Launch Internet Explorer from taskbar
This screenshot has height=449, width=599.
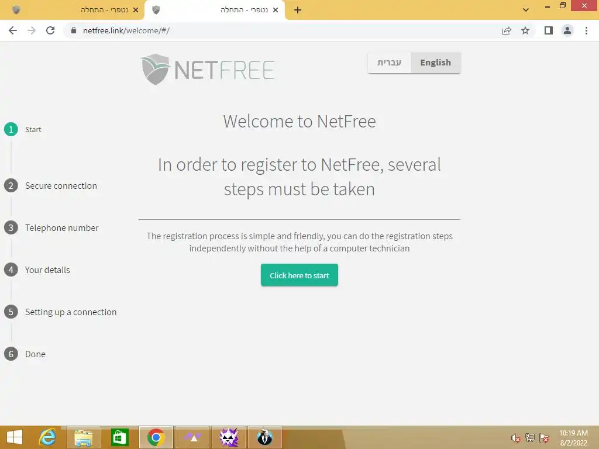(x=47, y=437)
